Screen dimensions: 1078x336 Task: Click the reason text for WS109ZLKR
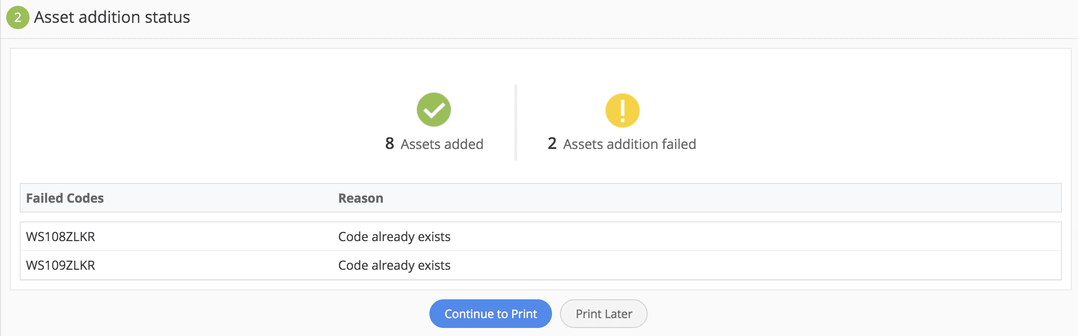394,265
